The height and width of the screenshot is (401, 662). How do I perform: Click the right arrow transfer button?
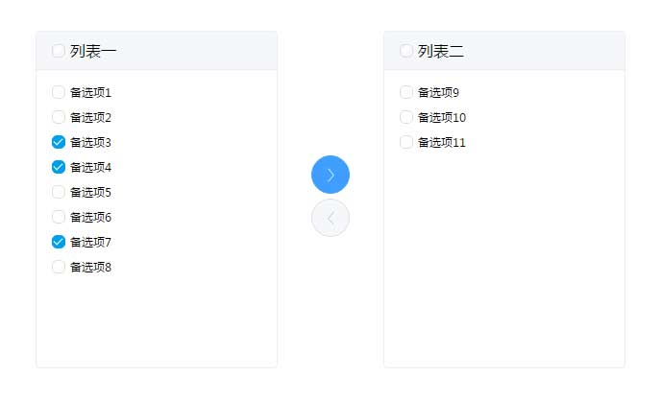click(x=331, y=175)
